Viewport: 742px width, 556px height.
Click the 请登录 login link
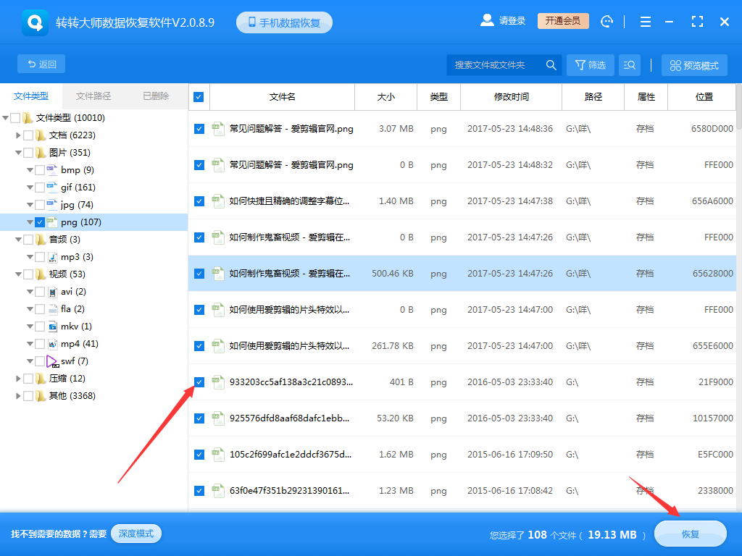click(512, 21)
